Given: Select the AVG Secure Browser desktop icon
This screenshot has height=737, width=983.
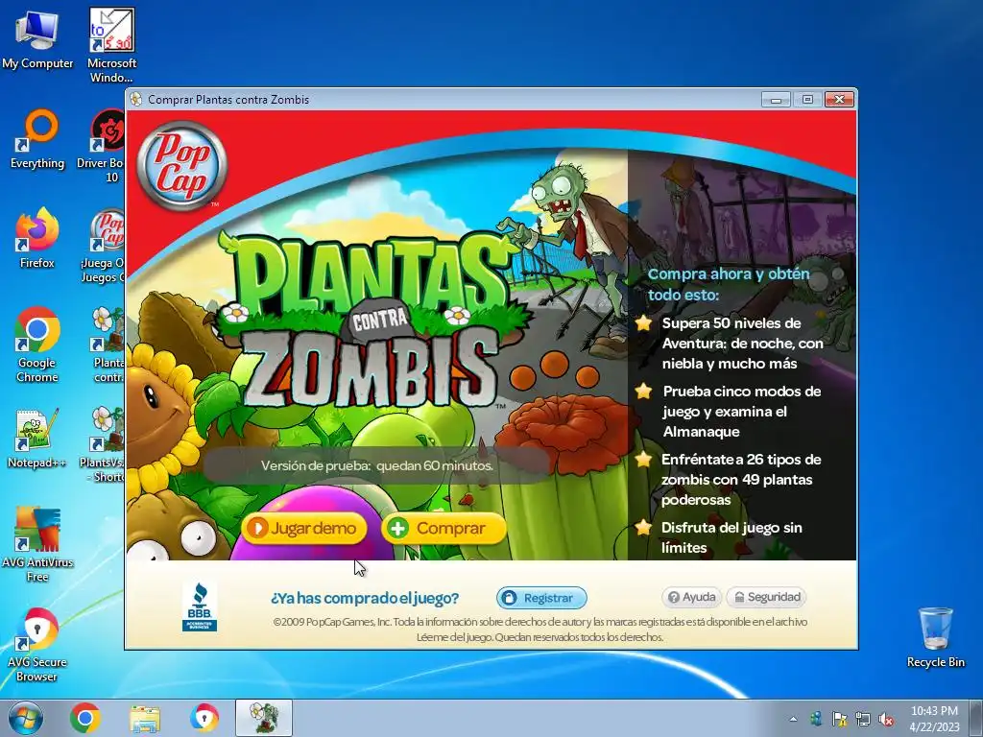Looking at the screenshot, I should click(x=37, y=644).
